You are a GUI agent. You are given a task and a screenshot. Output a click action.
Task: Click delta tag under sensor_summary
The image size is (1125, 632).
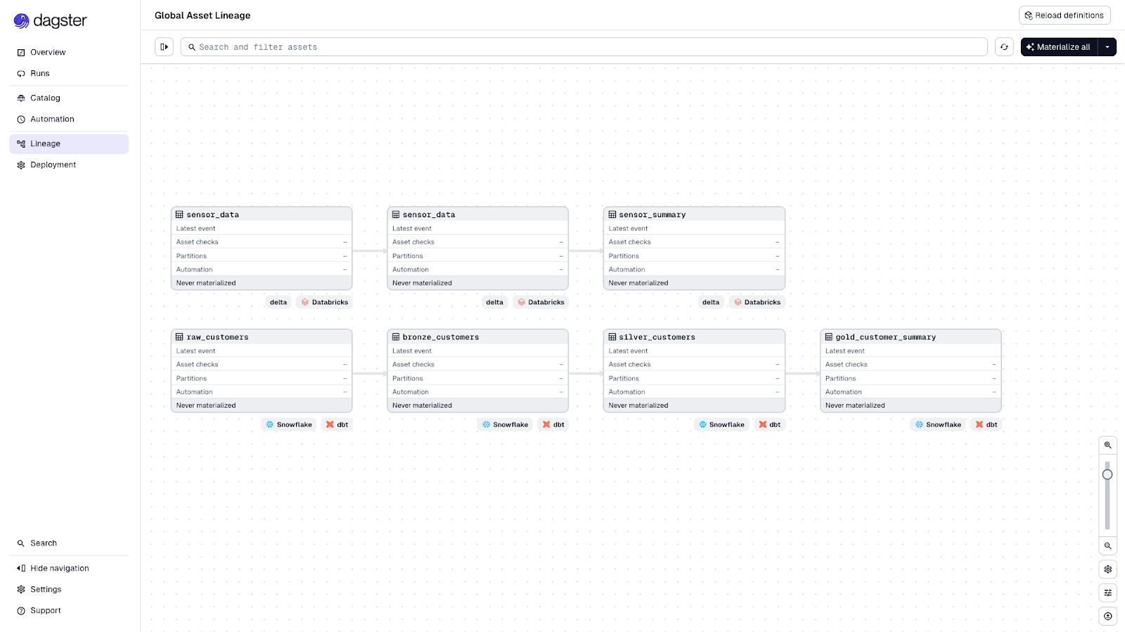(711, 302)
